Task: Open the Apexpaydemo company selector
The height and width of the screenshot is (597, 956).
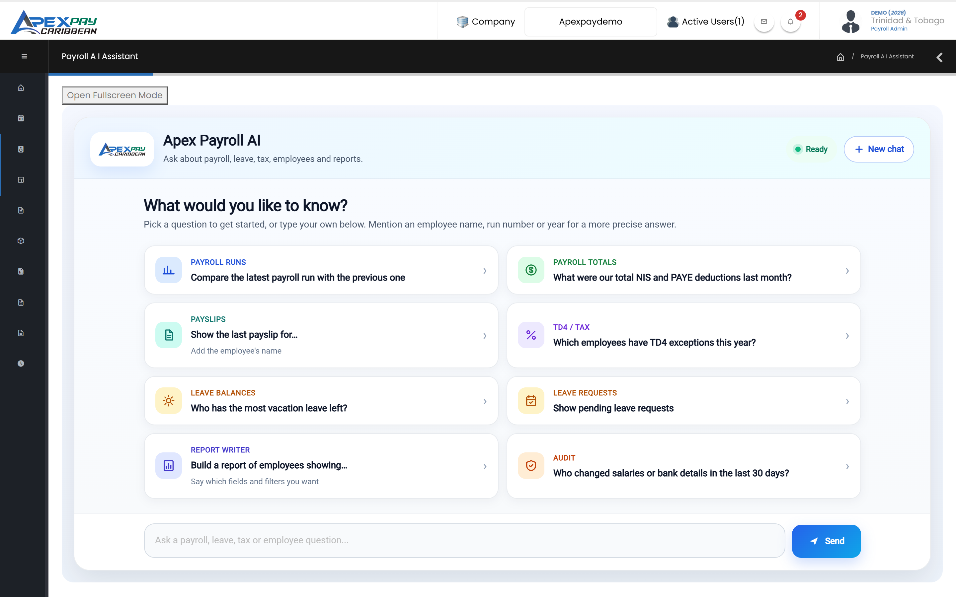Action: pos(591,22)
